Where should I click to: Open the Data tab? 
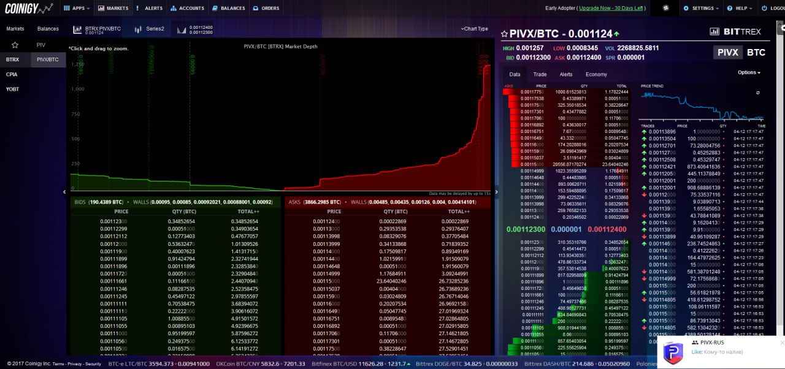point(515,74)
